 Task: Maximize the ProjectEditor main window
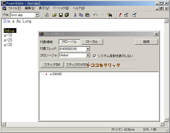pyautogui.click(x=162, y=3)
